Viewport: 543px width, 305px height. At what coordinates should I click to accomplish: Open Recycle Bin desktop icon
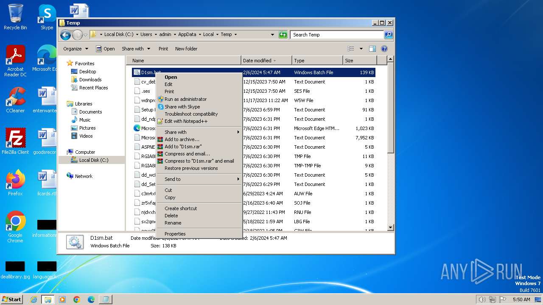[x=15, y=17]
